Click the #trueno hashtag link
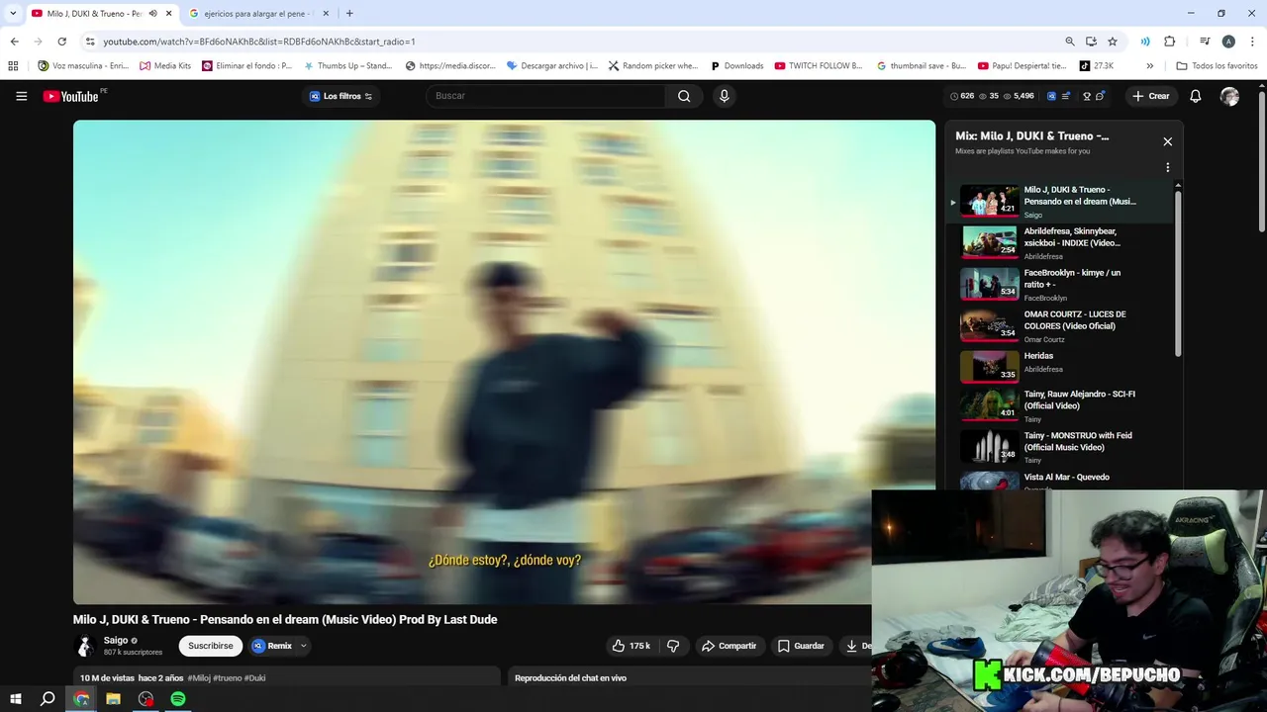This screenshot has height=712, width=1267. (227, 677)
